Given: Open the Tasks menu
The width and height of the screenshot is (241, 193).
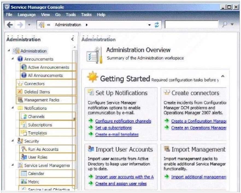Looking at the screenshot, I should click(86, 15).
